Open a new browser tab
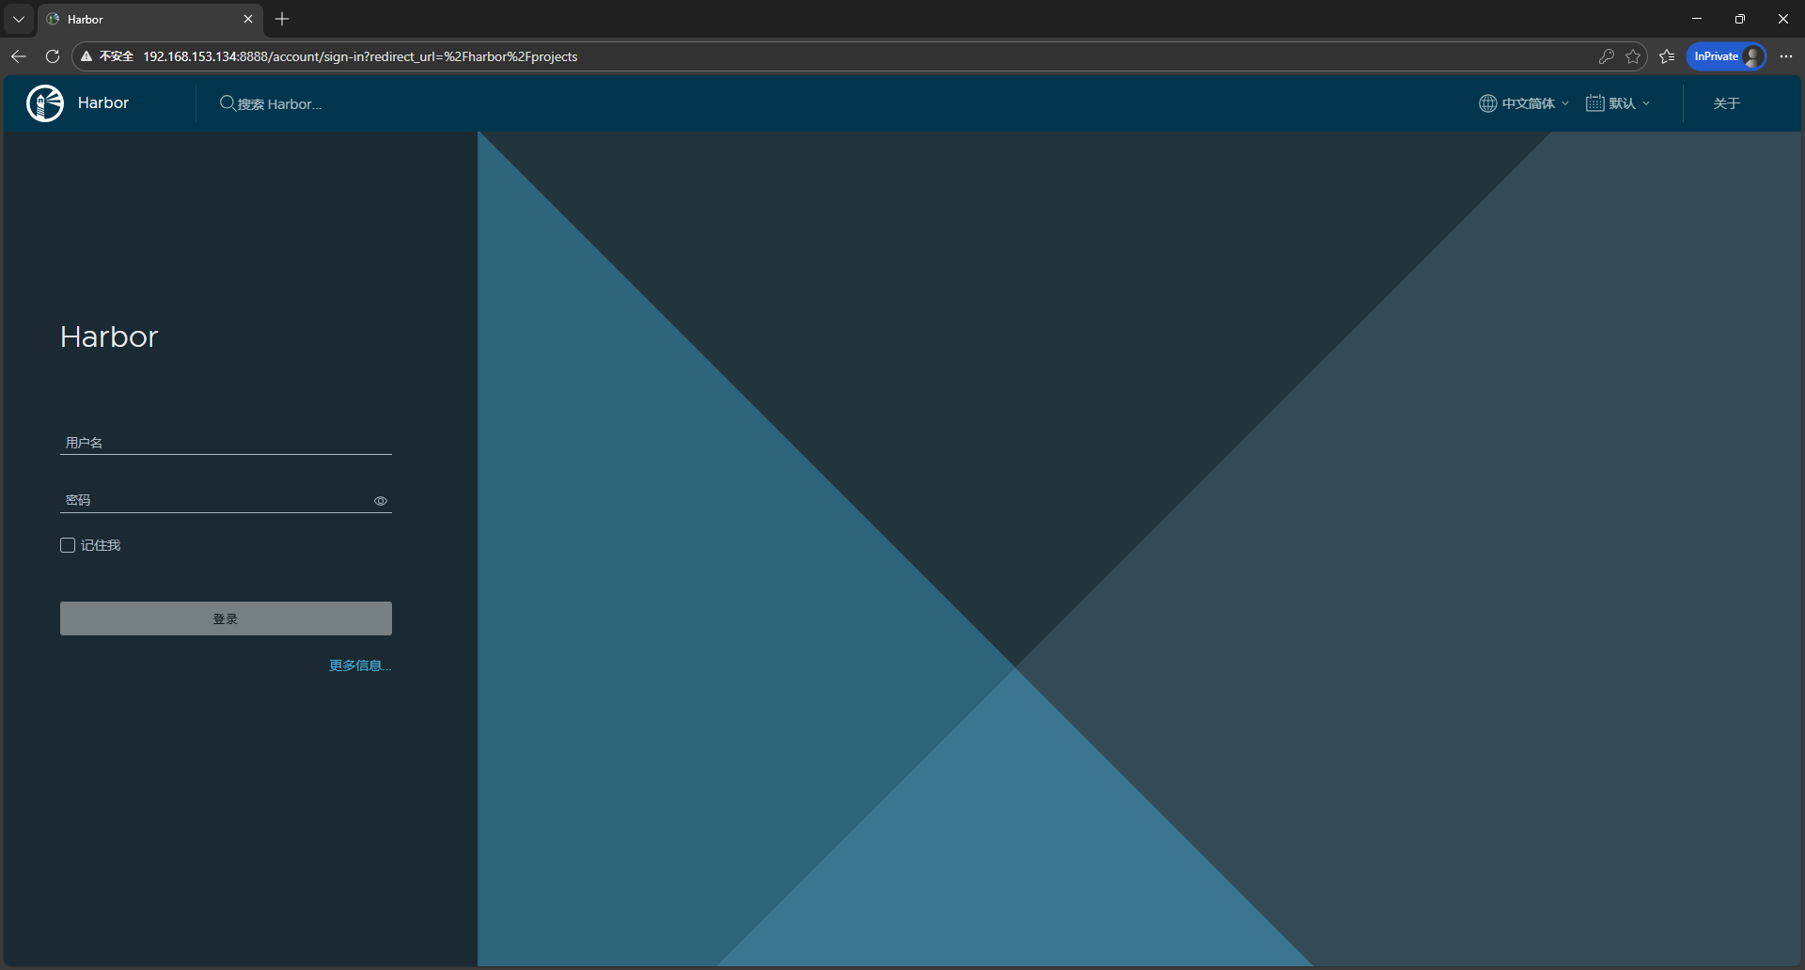Image resolution: width=1805 pixels, height=970 pixels. [x=282, y=19]
